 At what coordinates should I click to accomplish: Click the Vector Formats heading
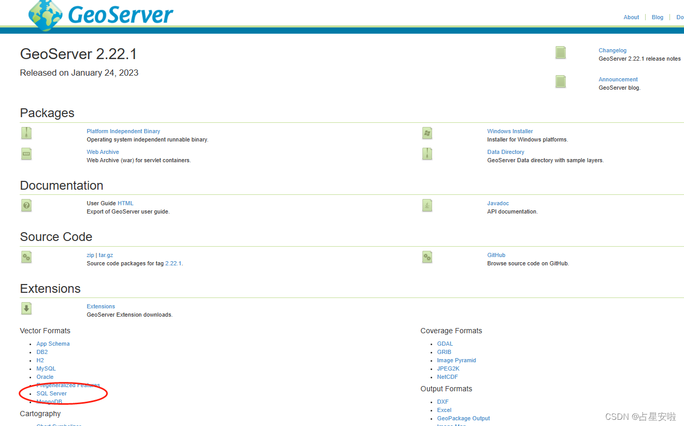(45, 331)
